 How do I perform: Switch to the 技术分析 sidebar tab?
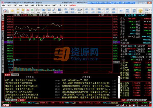[x=3, y=35]
